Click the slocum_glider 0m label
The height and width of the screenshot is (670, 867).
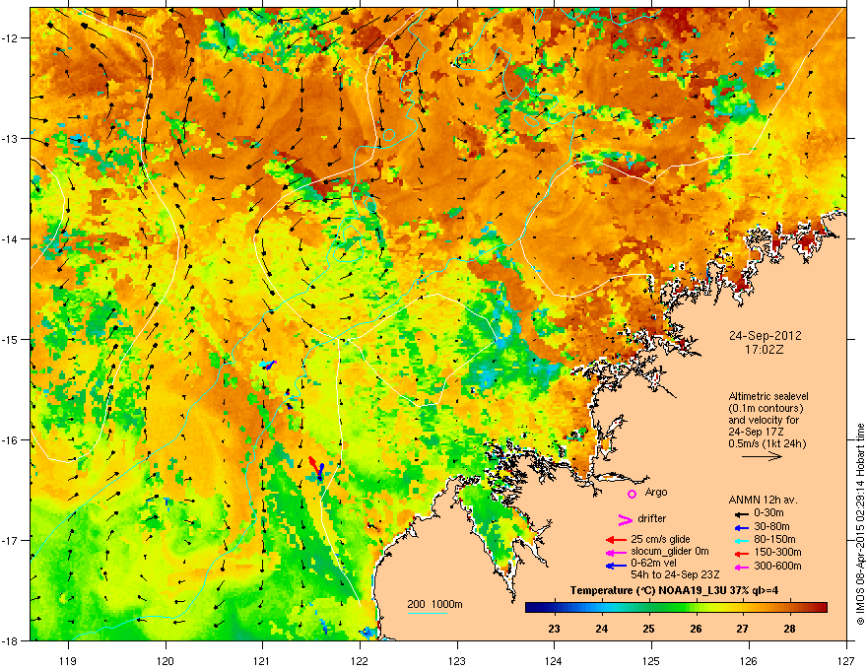[670, 552]
